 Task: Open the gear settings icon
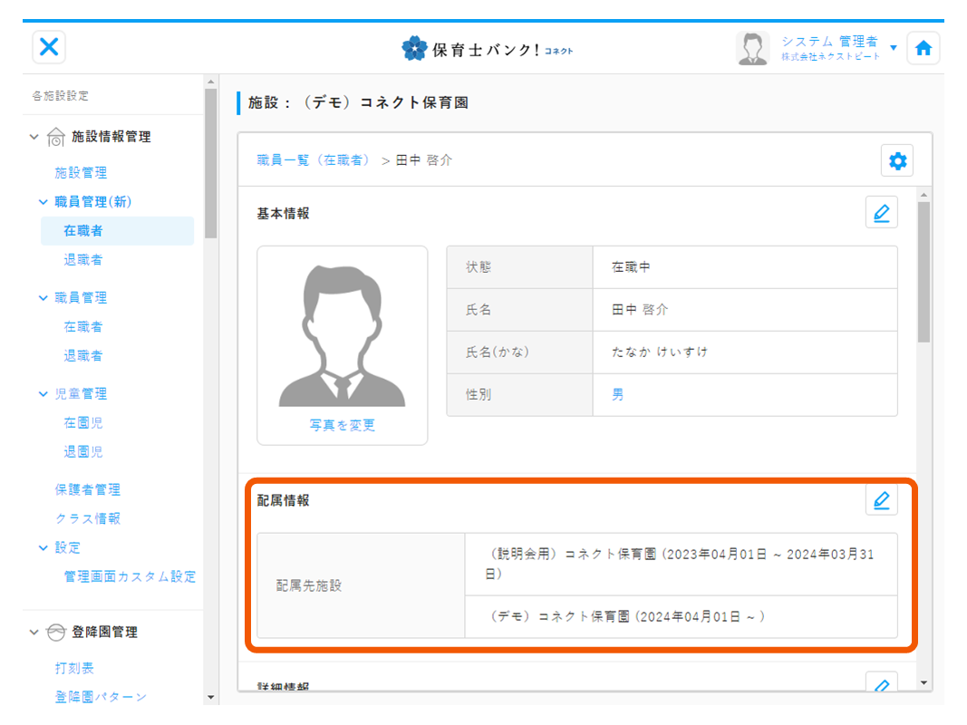click(896, 160)
